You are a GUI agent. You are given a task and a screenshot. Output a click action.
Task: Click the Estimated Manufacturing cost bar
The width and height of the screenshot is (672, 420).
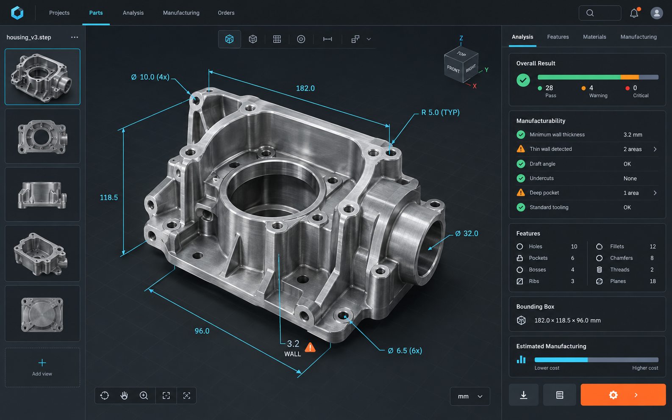tap(597, 360)
